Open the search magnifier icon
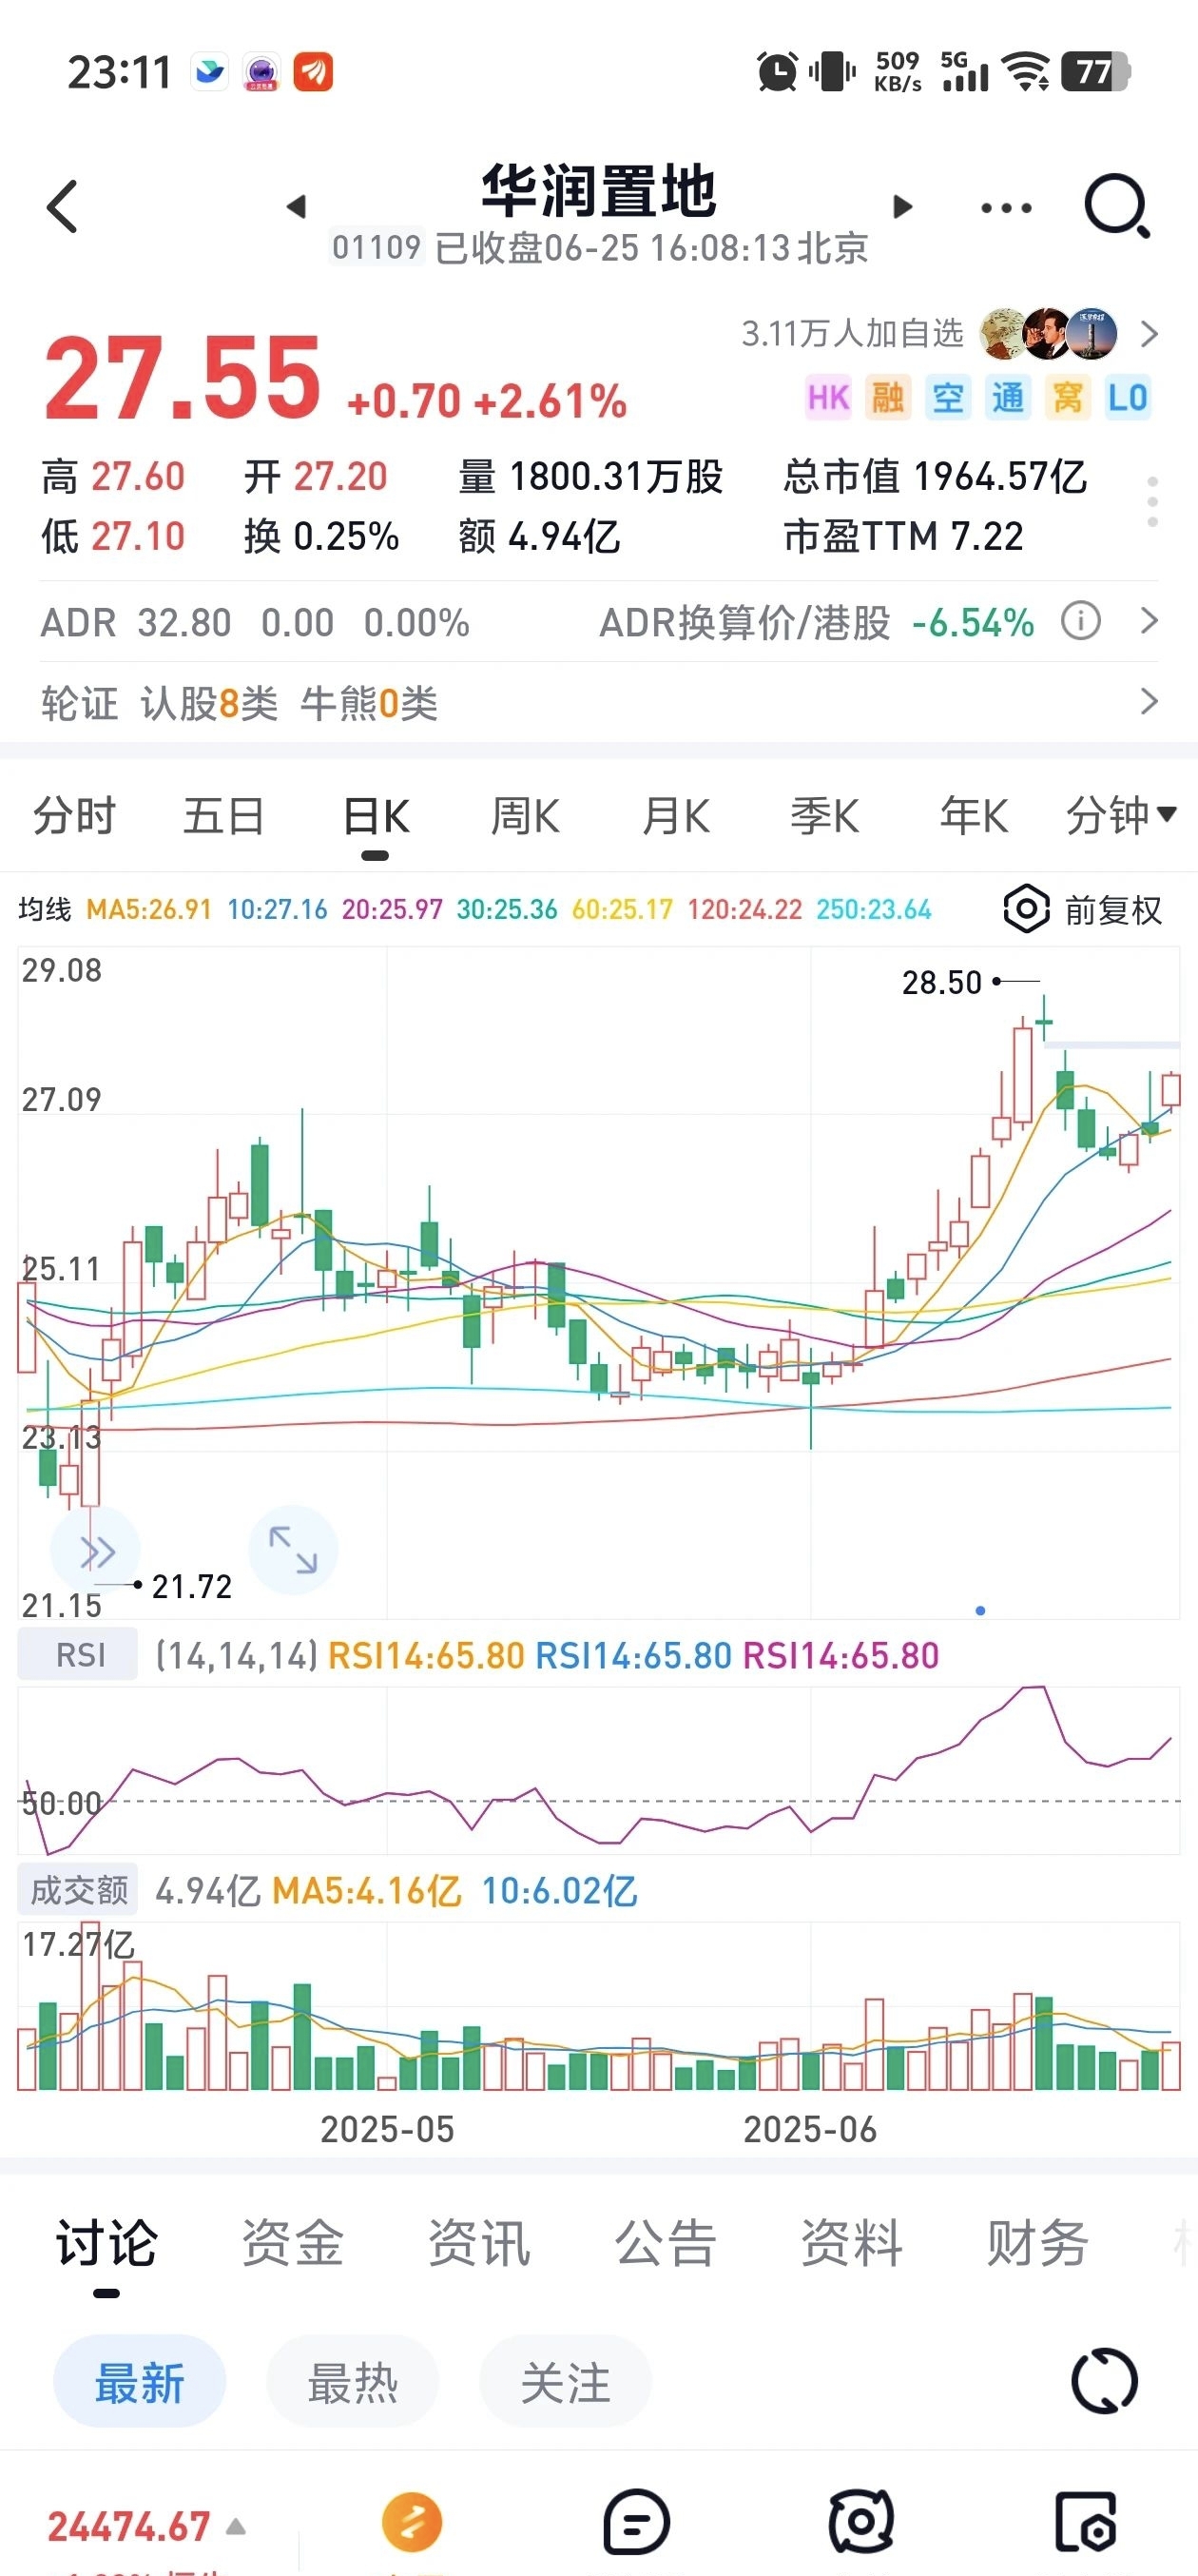 [x=1117, y=207]
